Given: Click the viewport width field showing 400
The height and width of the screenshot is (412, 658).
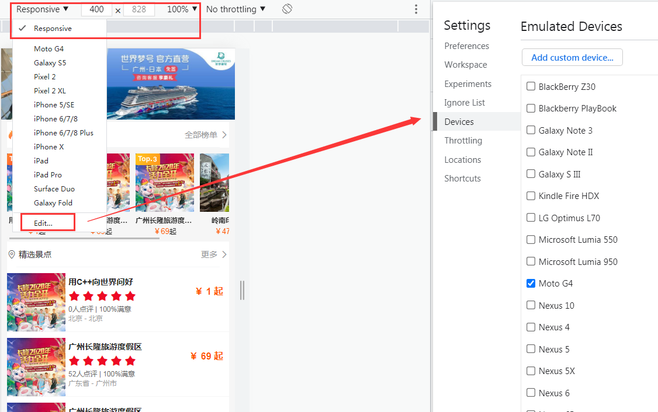Looking at the screenshot, I should pyautogui.click(x=96, y=9).
